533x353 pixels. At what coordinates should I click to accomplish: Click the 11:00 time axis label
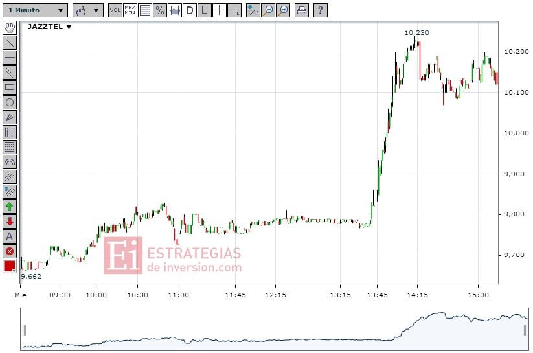click(x=179, y=295)
